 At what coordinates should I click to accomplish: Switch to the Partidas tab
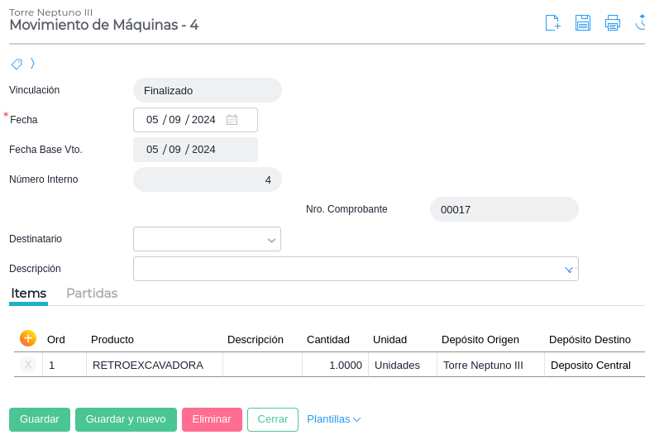pyautogui.click(x=92, y=294)
